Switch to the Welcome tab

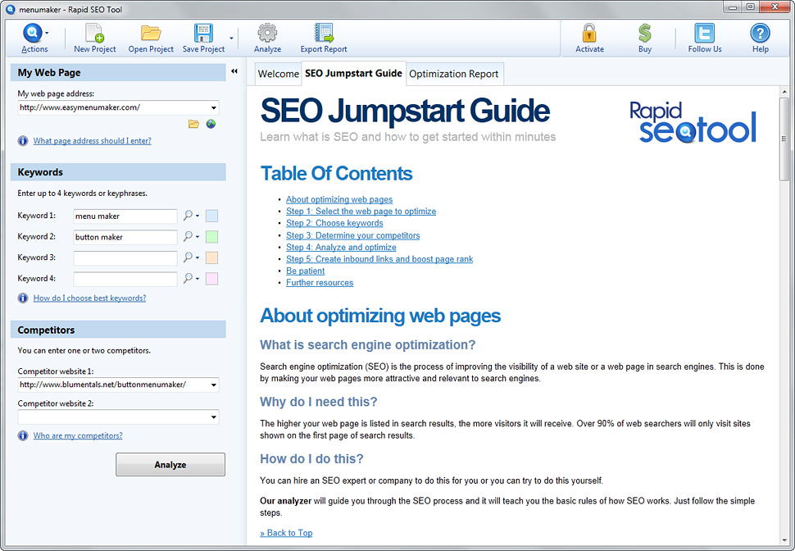[278, 74]
